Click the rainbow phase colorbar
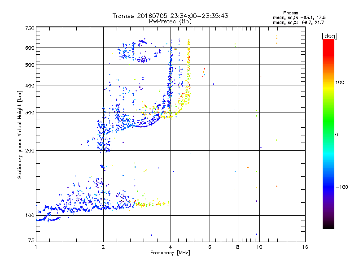 (328, 134)
